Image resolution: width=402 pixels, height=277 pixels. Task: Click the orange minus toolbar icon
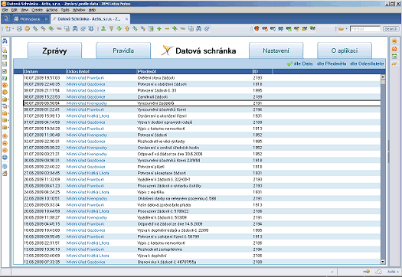167,29
